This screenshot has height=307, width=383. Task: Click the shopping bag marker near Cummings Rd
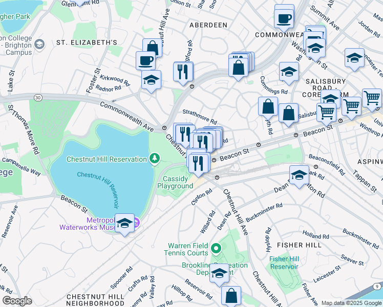(268, 107)
